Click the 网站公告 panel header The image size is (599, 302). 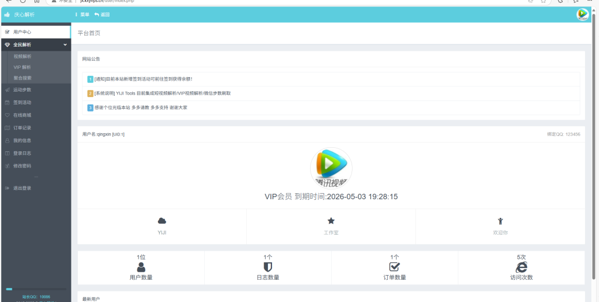[x=331, y=59]
